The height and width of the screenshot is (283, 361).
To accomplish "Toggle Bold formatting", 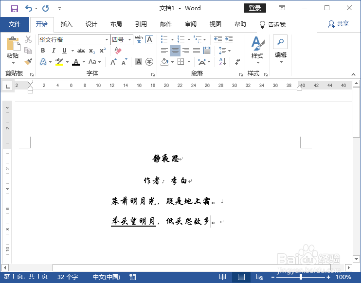I will tap(43, 51).
